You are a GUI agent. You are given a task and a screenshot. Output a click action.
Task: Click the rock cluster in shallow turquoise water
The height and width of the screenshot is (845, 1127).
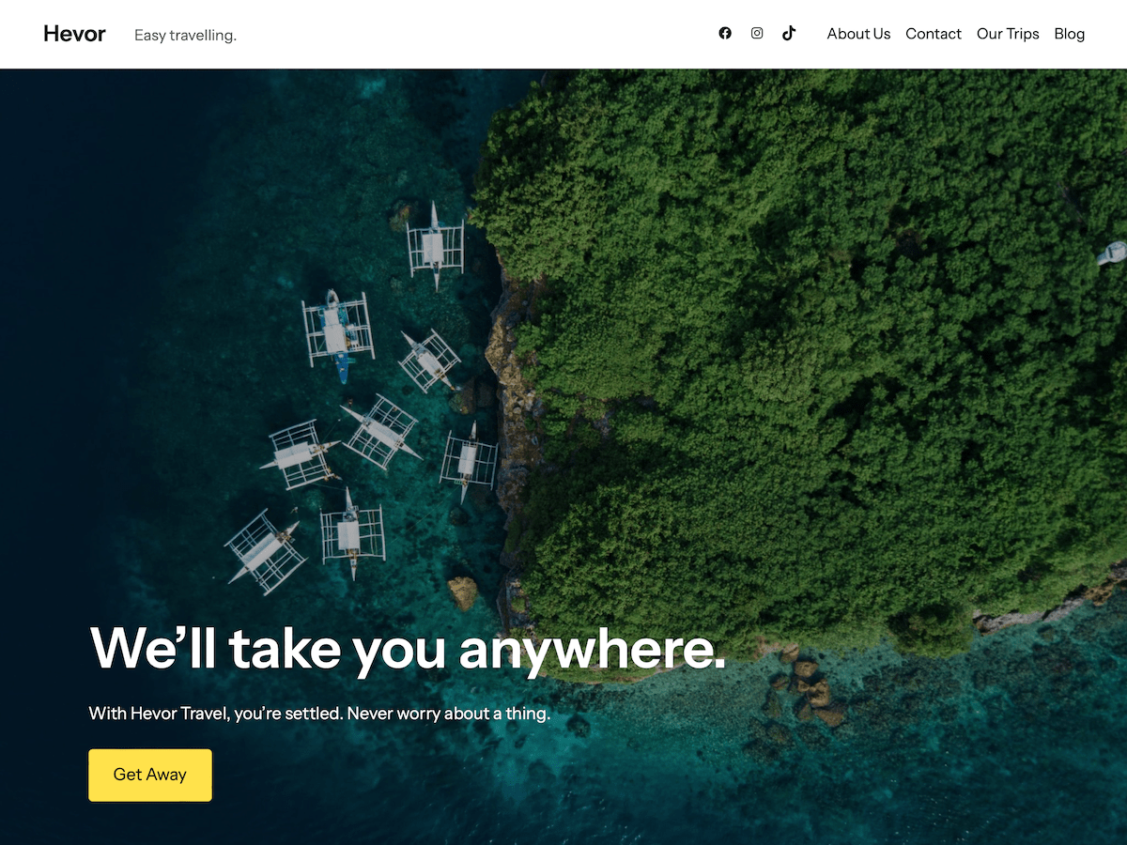(x=808, y=693)
